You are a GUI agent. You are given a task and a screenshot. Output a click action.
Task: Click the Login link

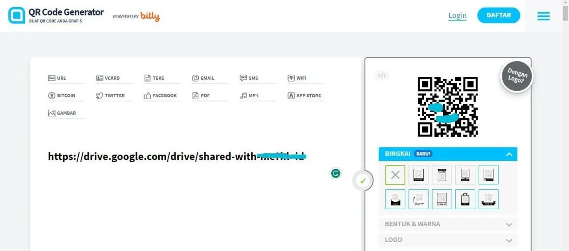pyautogui.click(x=457, y=16)
